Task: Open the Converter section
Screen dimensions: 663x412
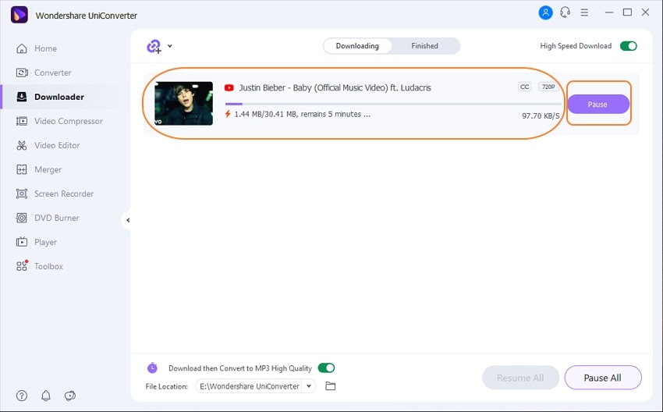Action: [52, 73]
